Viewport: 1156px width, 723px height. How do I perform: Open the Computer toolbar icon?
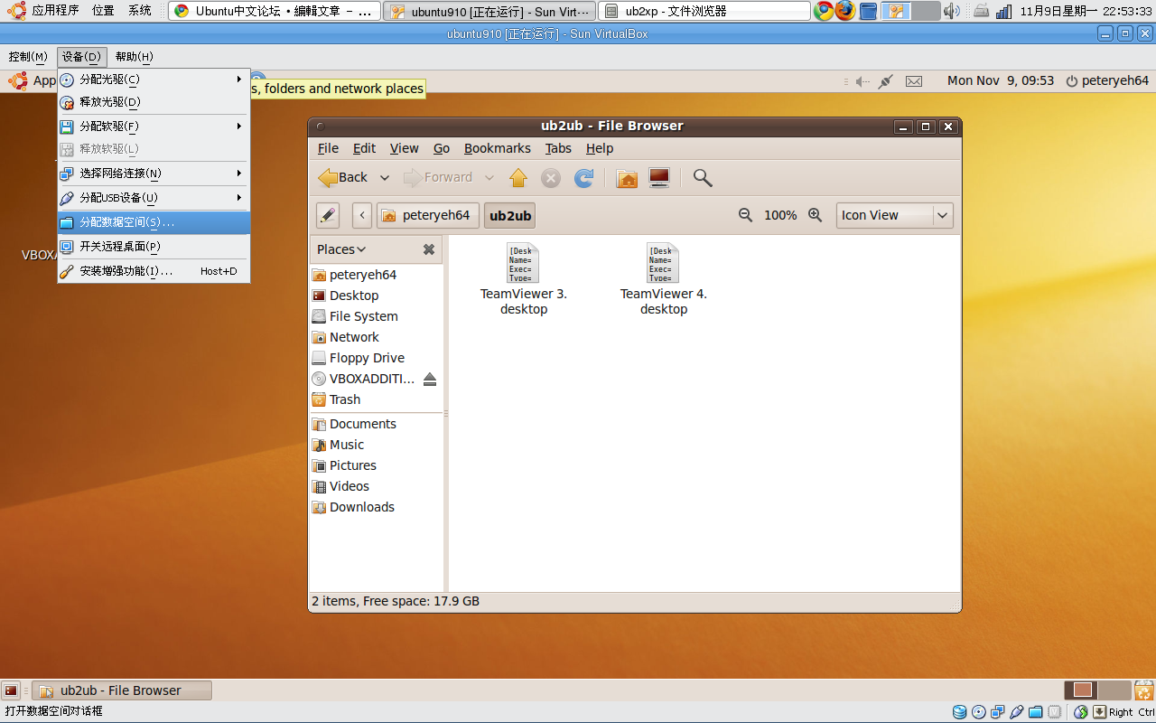coord(659,178)
